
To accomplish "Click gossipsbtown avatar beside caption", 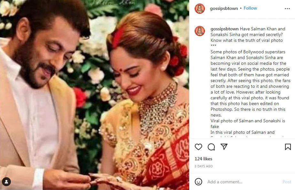I will point(200,31).
